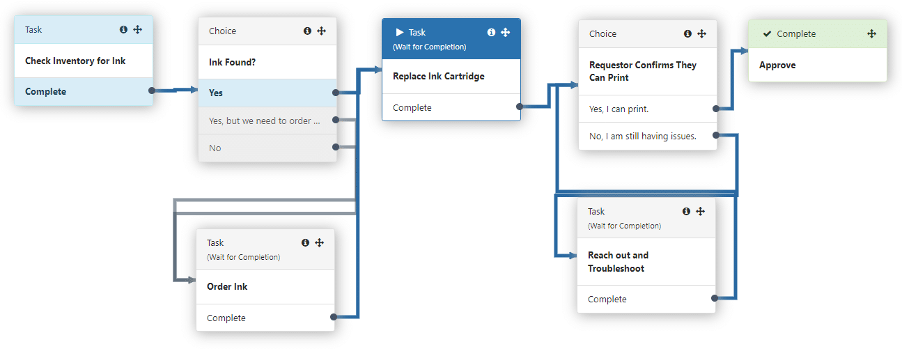Open info on Requestor Confirms choice node

coord(687,33)
